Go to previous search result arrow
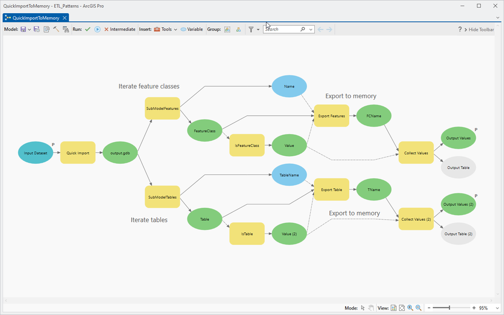 tap(320, 29)
